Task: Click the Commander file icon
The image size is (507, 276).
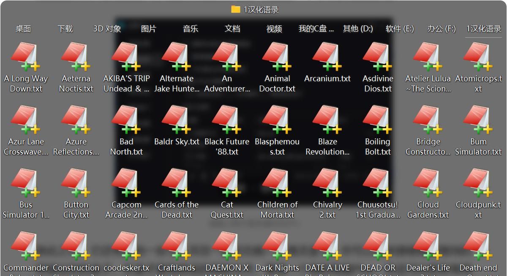Action: 26,246
